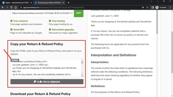Click the "Good SEO" label
The width and height of the screenshot is (173, 97).
19,29
